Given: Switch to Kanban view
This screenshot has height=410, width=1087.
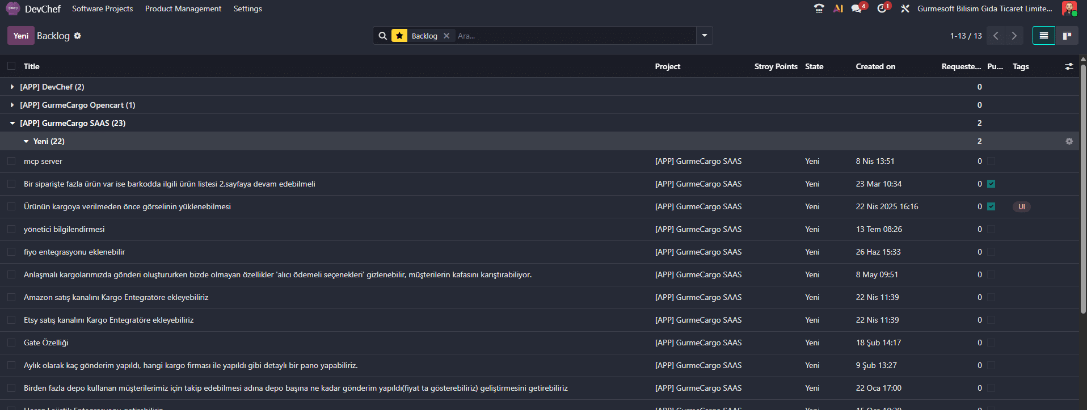Looking at the screenshot, I should click(x=1067, y=36).
